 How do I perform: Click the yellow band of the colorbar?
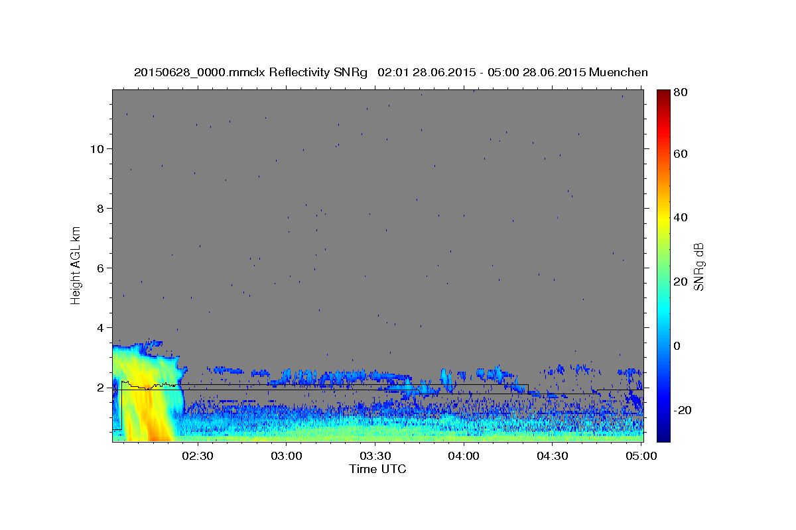coord(663,219)
